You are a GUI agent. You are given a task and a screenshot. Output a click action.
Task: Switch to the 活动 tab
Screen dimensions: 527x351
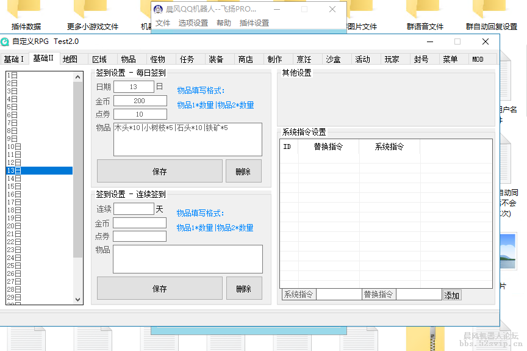(x=366, y=59)
